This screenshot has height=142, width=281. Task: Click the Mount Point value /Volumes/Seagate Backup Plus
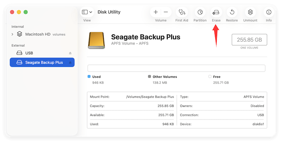(x=150, y=97)
